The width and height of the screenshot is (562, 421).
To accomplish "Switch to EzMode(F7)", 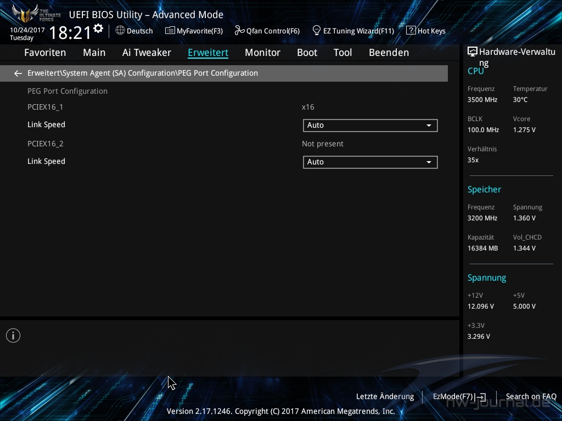I will point(459,396).
